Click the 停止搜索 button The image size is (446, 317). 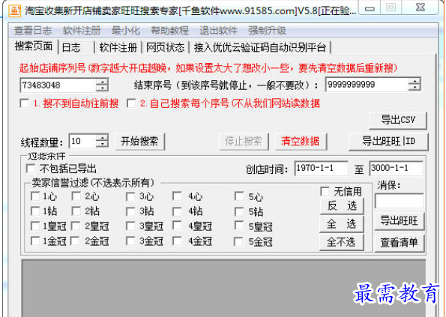pos(244,141)
